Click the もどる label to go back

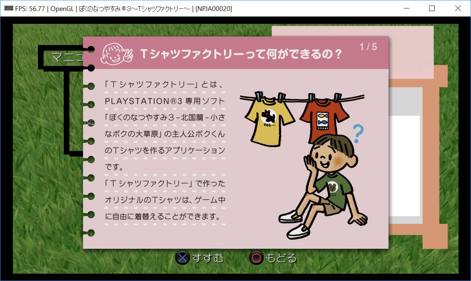(x=281, y=258)
